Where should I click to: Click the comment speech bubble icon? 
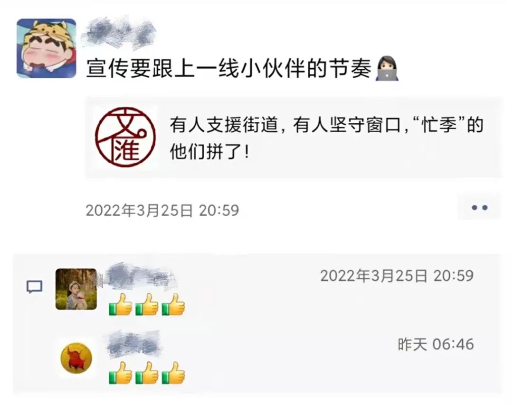coord(34,287)
